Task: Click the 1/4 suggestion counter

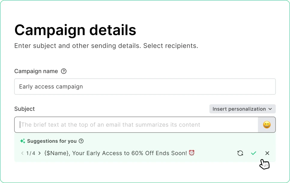Action: click(31, 153)
